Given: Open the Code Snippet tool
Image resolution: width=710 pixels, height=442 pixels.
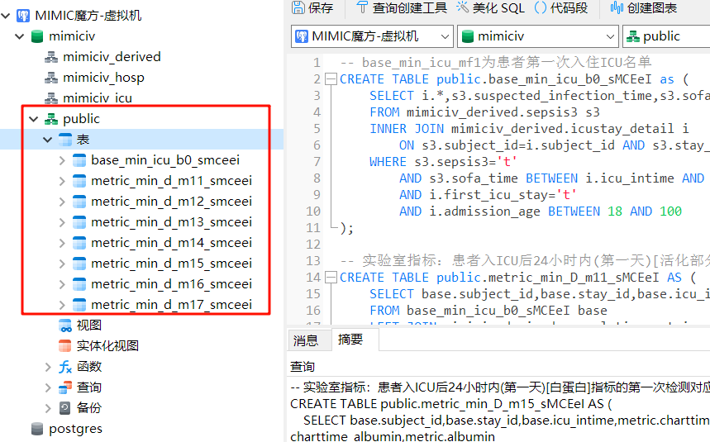Looking at the screenshot, I should [x=541, y=7].
